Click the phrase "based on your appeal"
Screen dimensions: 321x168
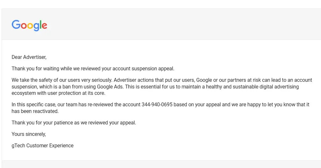click(197, 105)
